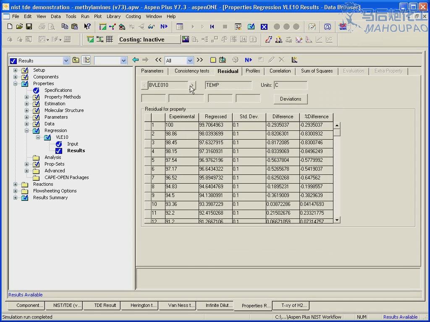430x322 pixels.
Task: Open the All filter dropdown
Action: pyautogui.click(x=190, y=60)
